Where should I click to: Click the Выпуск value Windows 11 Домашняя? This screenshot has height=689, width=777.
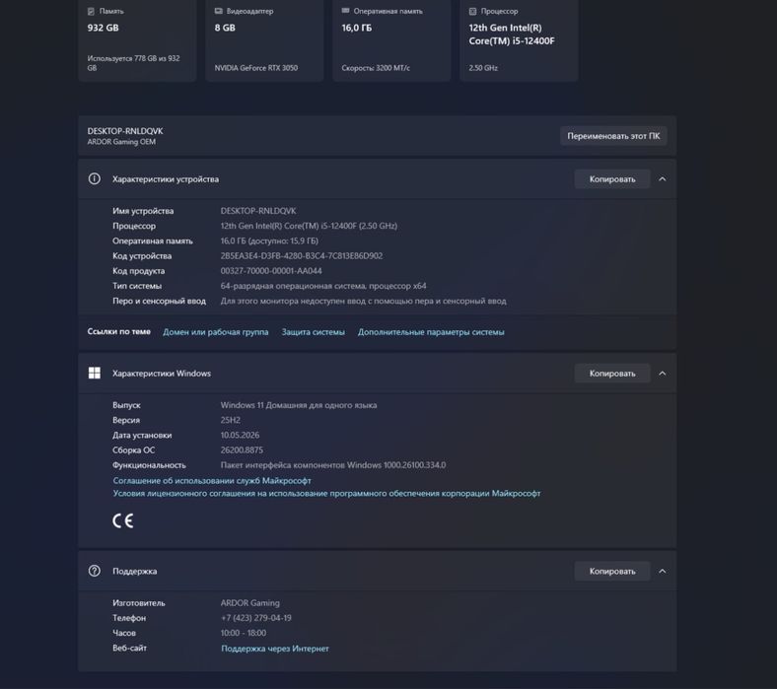click(x=299, y=405)
